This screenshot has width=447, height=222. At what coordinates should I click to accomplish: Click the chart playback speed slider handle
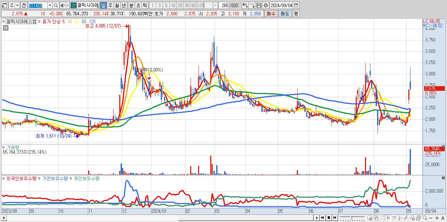point(351,217)
